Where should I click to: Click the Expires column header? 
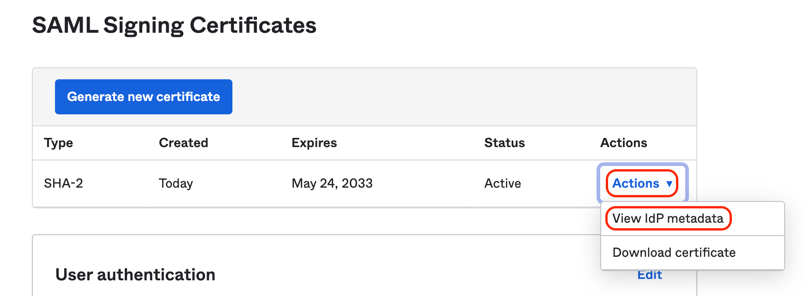[x=314, y=143]
